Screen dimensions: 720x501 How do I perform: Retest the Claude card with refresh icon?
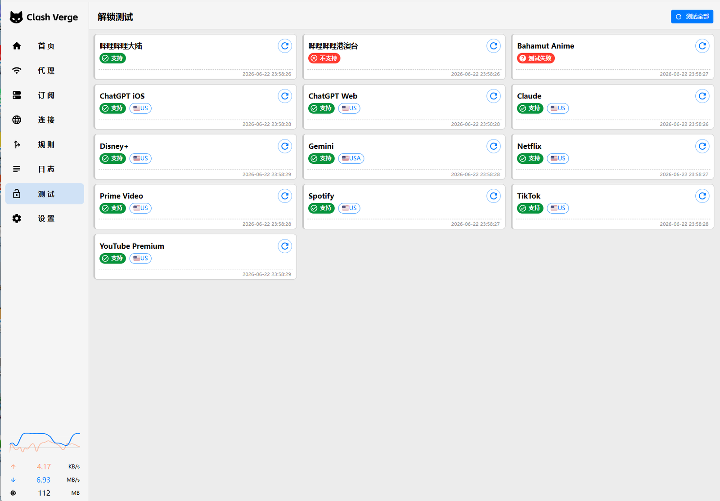click(702, 96)
